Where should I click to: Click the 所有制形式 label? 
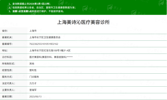tap(9, 64)
